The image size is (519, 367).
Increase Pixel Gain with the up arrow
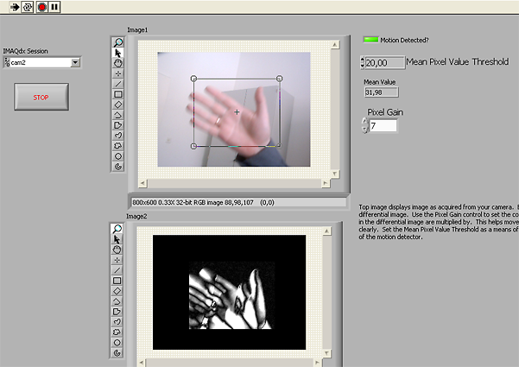point(364,121)
